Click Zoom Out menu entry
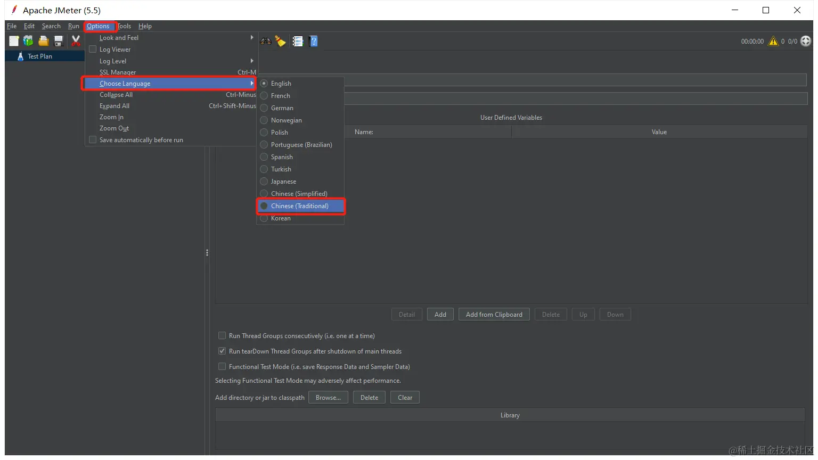Screen dimensions: 818x460 point(171,128)
